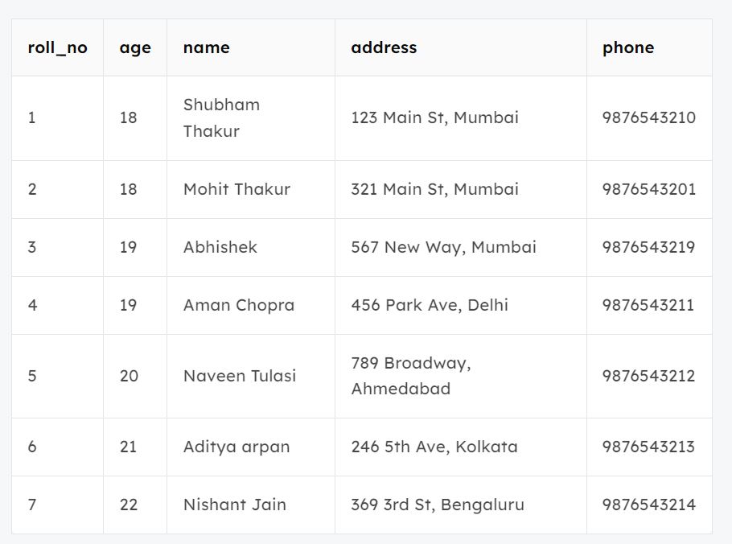This screenshot has width=732, height=544.
Task: Click the address column header
Action: (384, 47)
